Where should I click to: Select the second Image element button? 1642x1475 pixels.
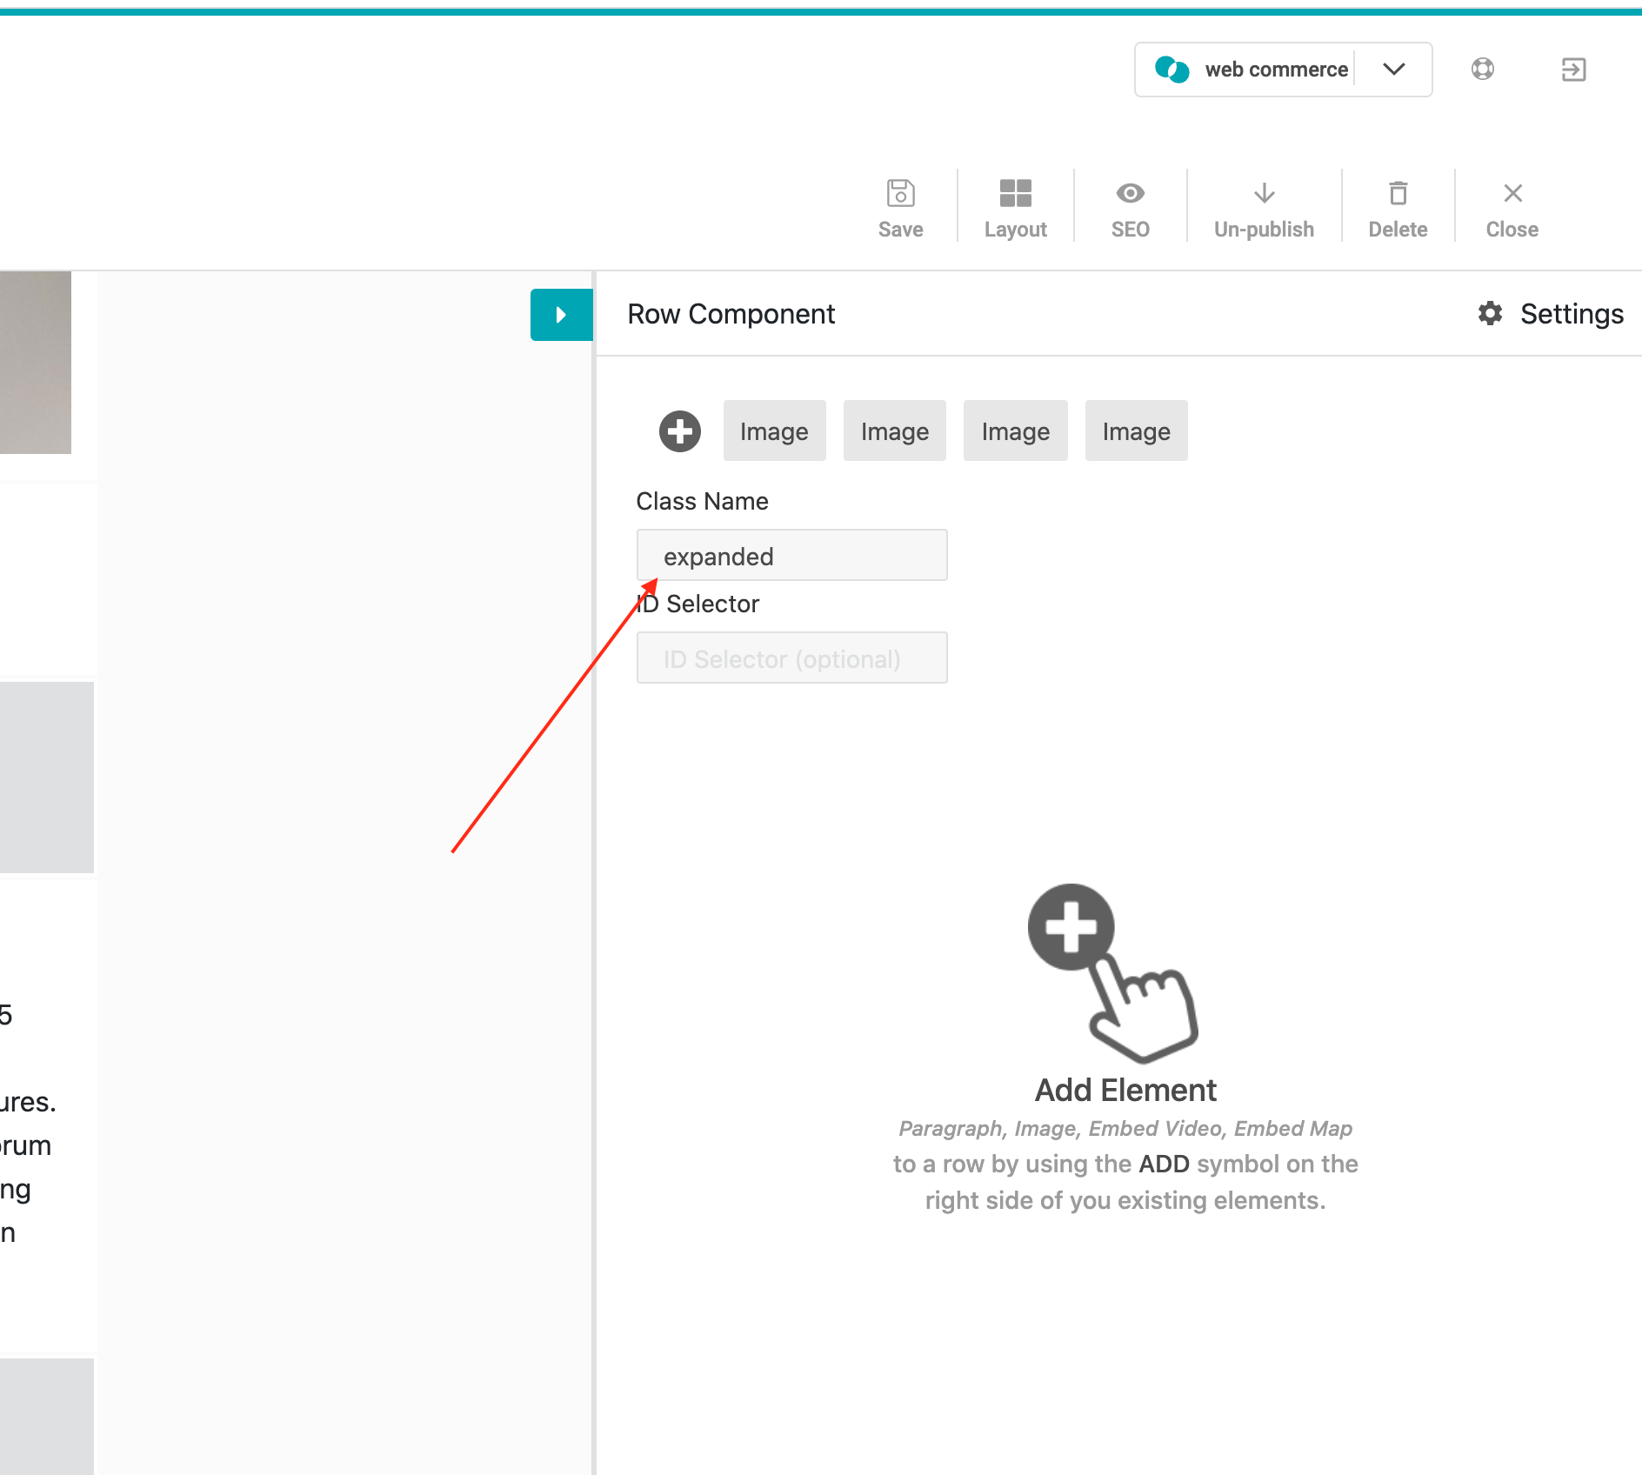(895, 430)
